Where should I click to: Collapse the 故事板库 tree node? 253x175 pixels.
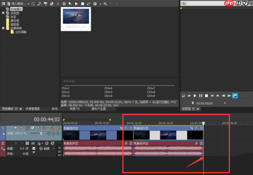click(x=3, y=28)
